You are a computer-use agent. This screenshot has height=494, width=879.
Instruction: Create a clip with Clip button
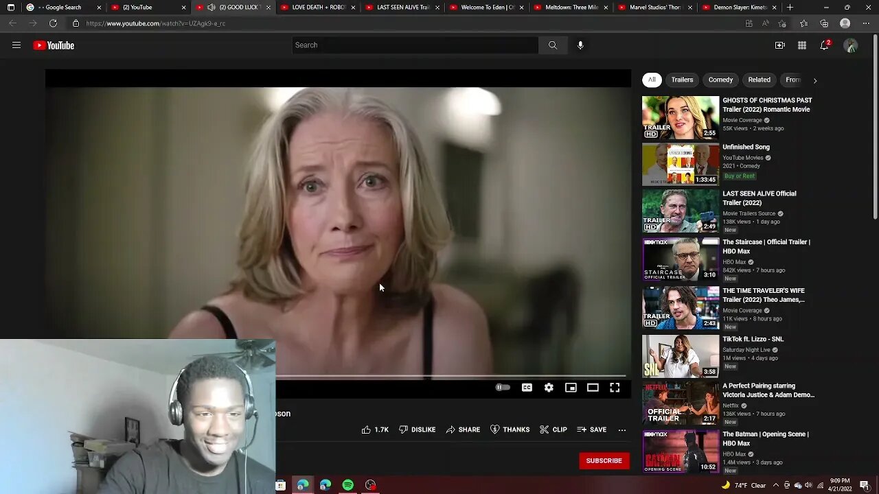(553, 430)
